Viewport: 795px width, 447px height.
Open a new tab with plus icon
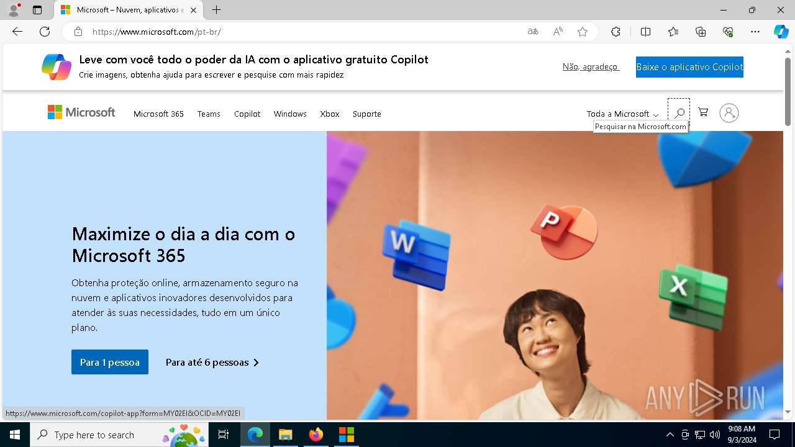pyautogui.click(x=216, y=10)
